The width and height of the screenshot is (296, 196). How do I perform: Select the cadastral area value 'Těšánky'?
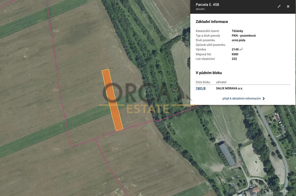(x=237, y=31)
